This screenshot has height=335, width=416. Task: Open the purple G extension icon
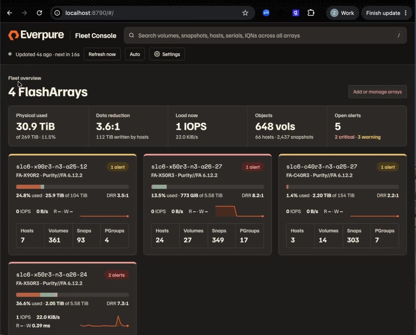(x=295, y=13)
